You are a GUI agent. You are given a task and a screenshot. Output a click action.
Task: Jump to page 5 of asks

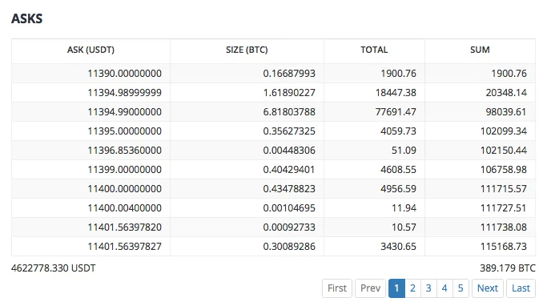click(x=460, y=288)
